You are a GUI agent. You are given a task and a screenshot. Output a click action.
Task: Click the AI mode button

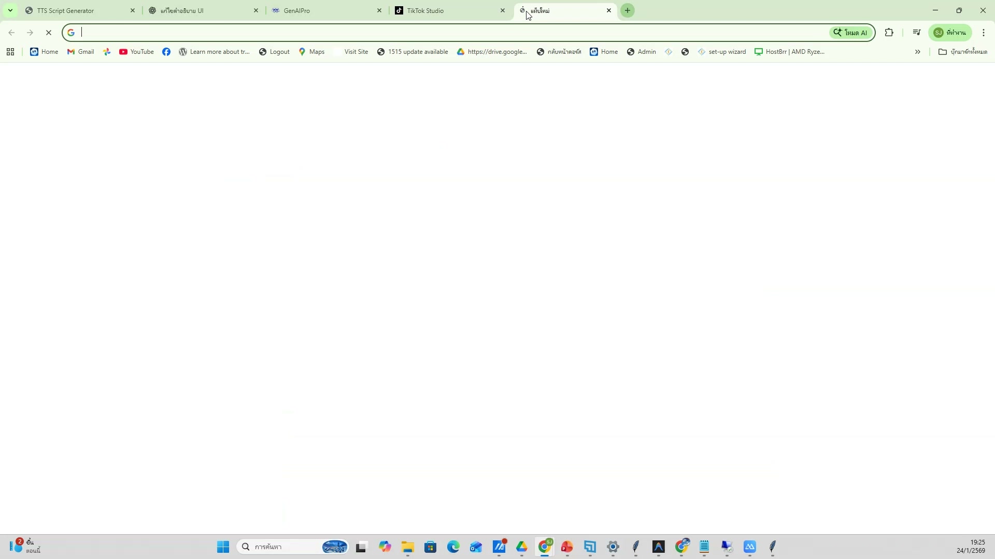851,33
